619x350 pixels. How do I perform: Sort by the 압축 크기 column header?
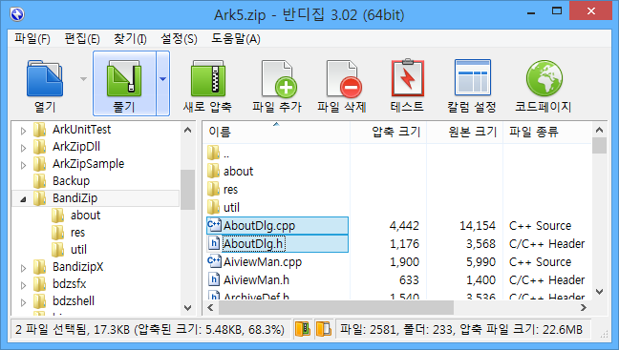click(389, 132)
